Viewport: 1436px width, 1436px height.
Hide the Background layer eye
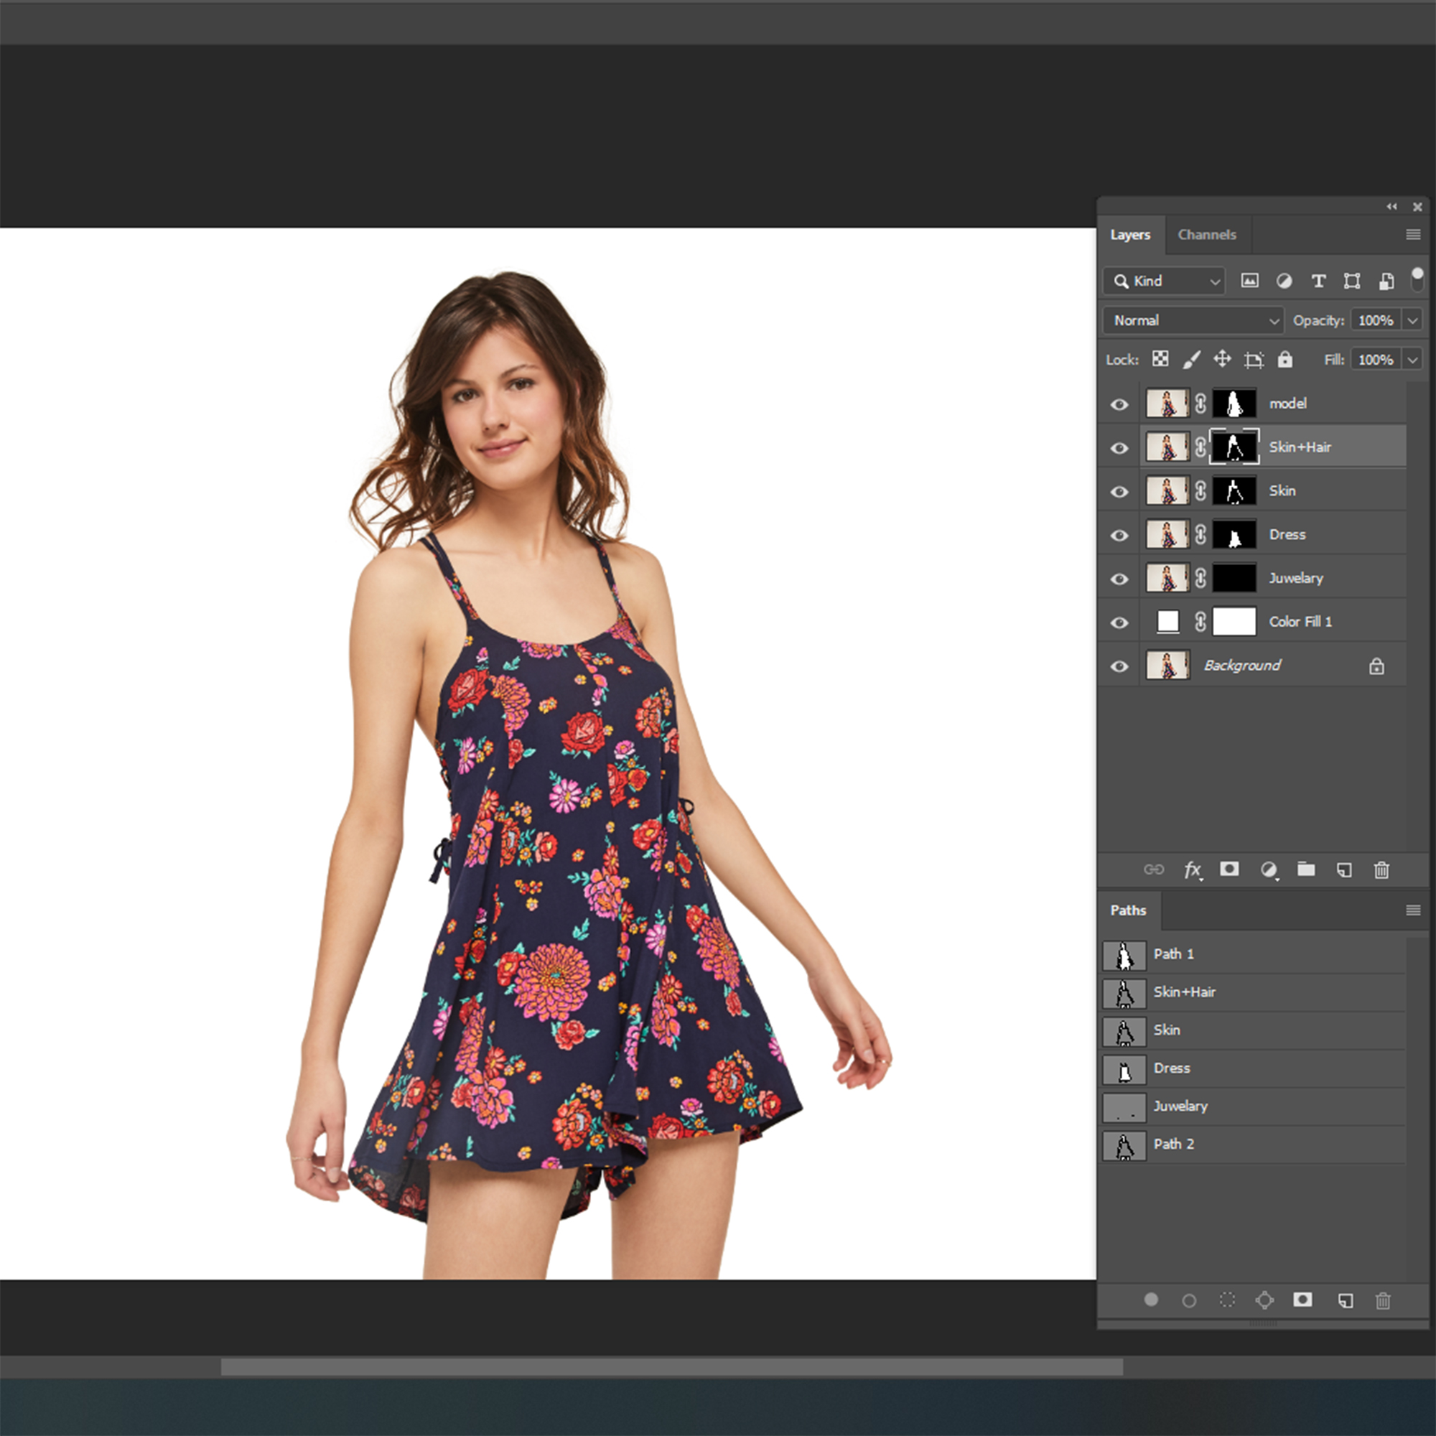(1119, 666)
